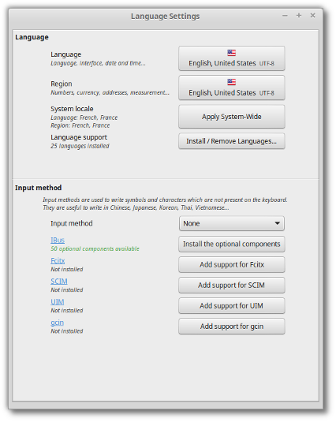Open the IBus link

(x=58, y=240)
